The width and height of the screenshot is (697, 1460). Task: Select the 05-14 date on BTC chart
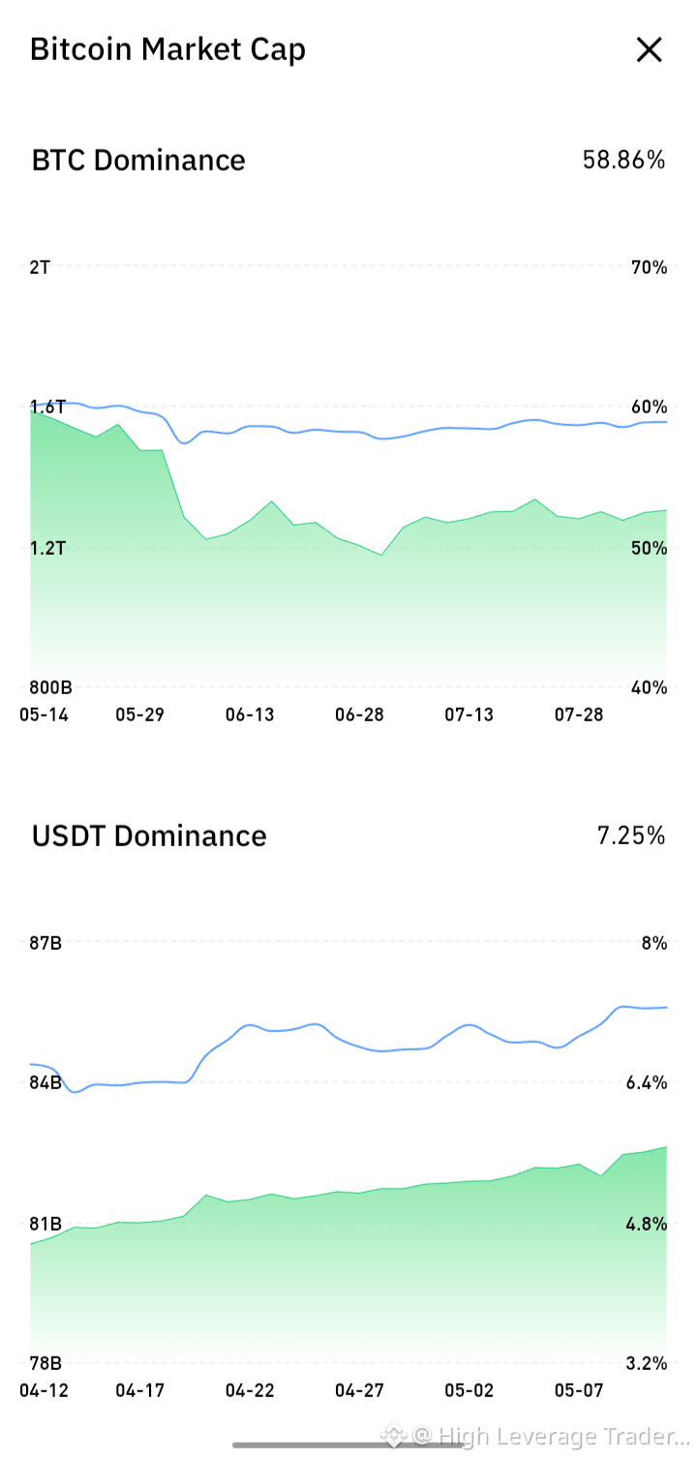coord(44,715)
